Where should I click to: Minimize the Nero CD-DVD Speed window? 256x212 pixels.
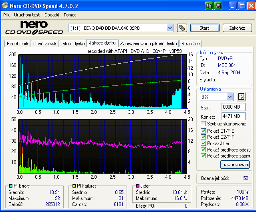tap(232, 6)
